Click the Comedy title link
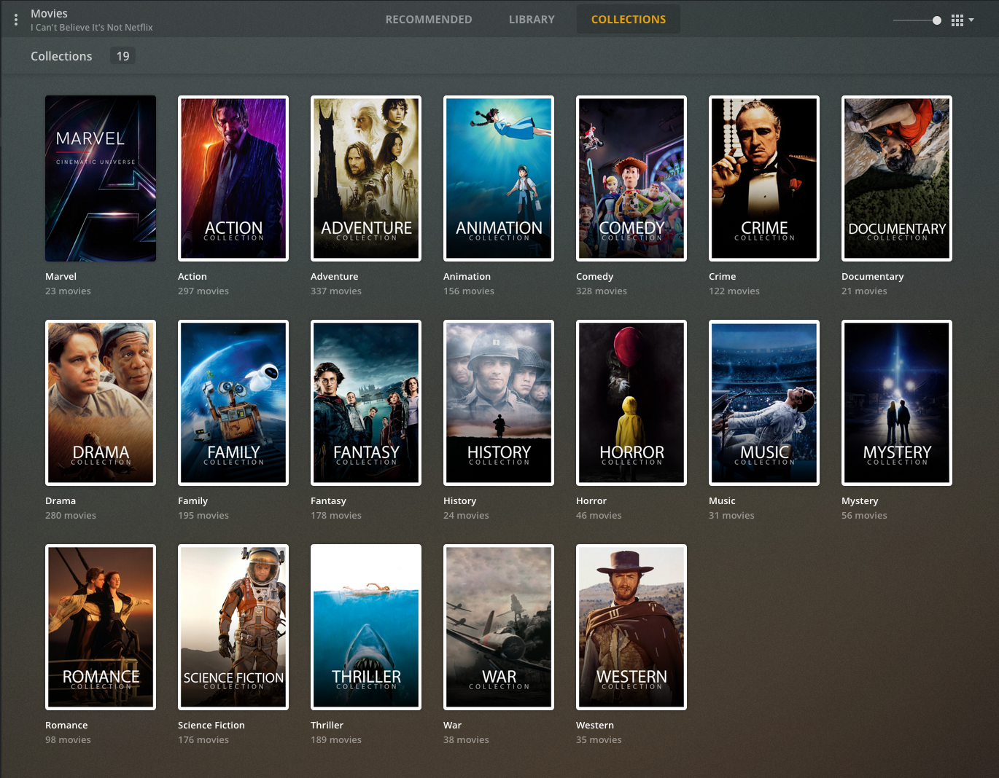Viewport: 999px width, 778px height. coord(594,277)
